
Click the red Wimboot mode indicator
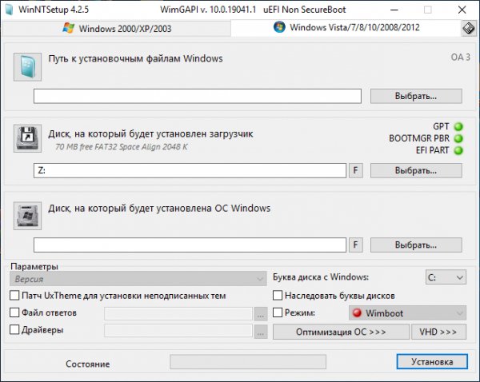coord(357,313)
